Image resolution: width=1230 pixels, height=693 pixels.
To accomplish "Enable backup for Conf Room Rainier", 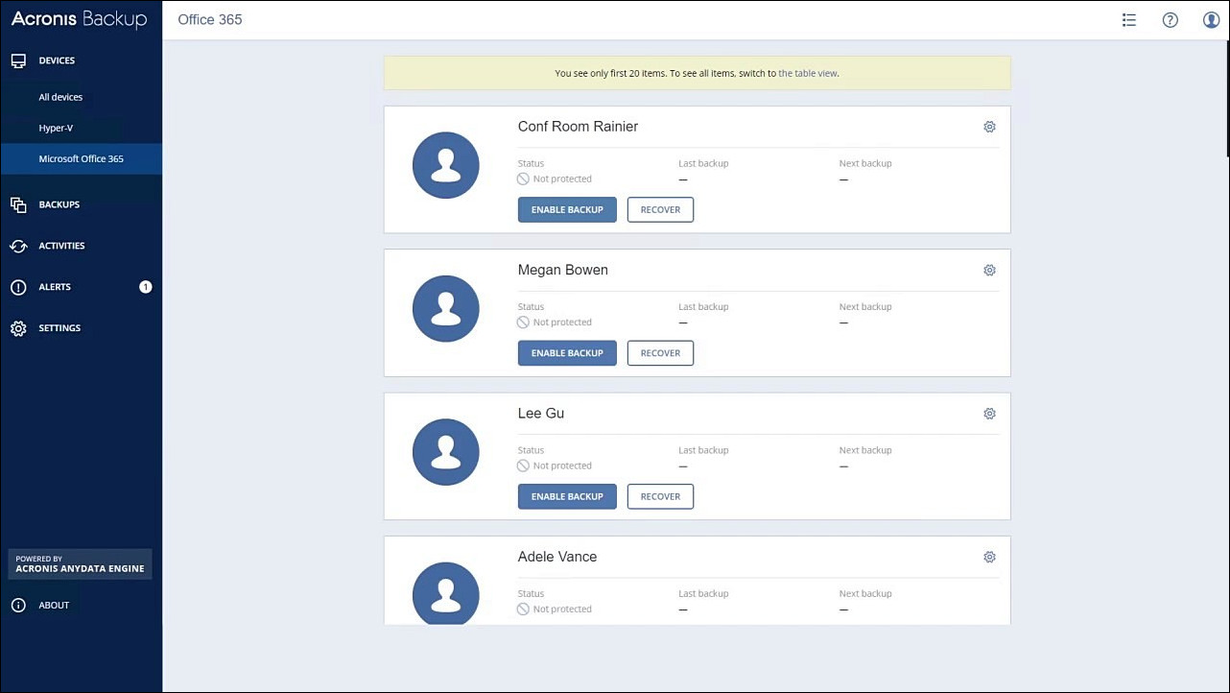I will (567, 209).
